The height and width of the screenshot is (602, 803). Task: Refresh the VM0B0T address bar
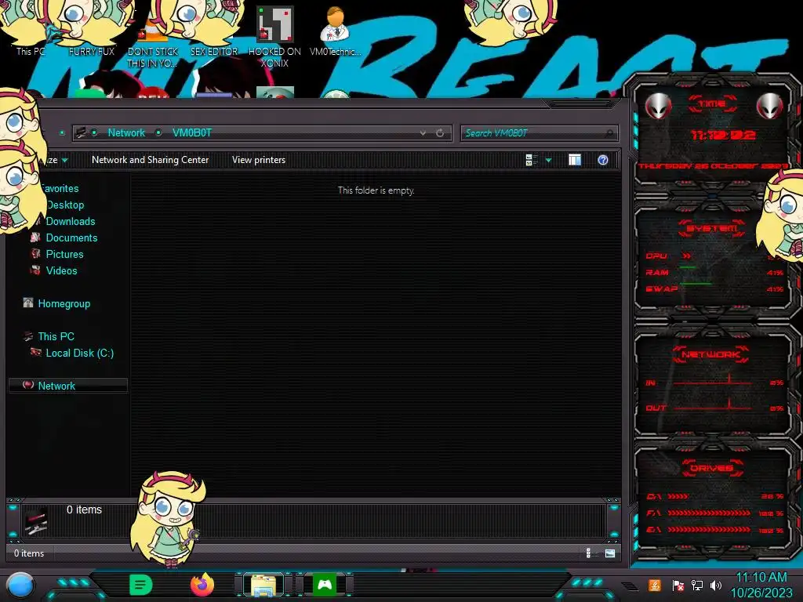click(440, 133)
